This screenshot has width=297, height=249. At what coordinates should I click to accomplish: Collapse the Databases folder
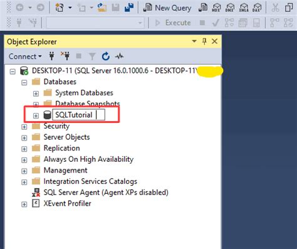(x=24, y=83)
